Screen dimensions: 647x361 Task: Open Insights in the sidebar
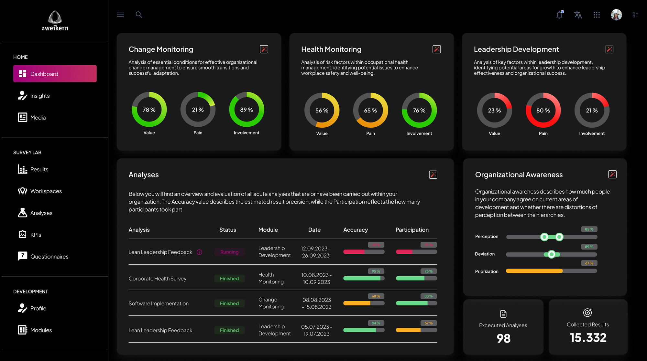(40, 96)
